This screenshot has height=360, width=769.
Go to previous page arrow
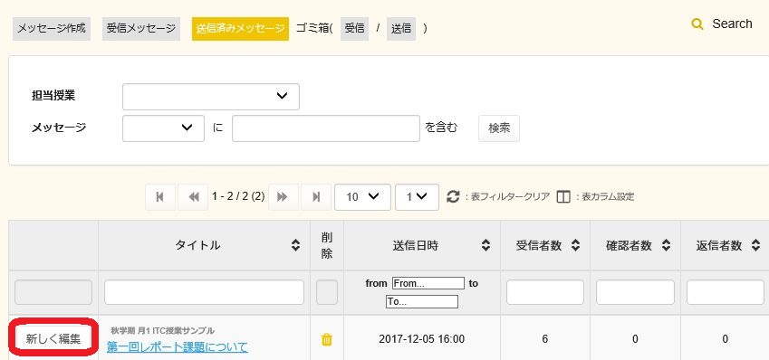(x=194, y=197)
